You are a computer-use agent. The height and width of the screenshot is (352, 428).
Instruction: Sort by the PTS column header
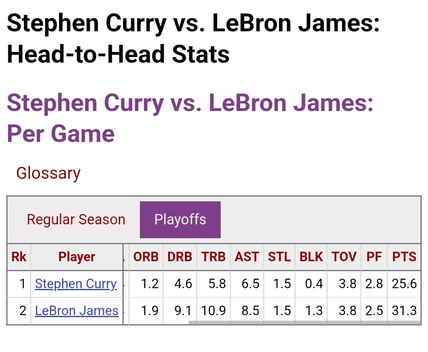[404, 257]
